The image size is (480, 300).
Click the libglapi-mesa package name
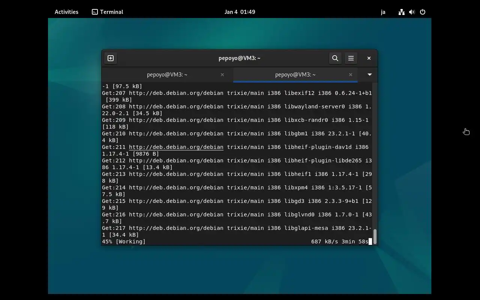(306, 228)
